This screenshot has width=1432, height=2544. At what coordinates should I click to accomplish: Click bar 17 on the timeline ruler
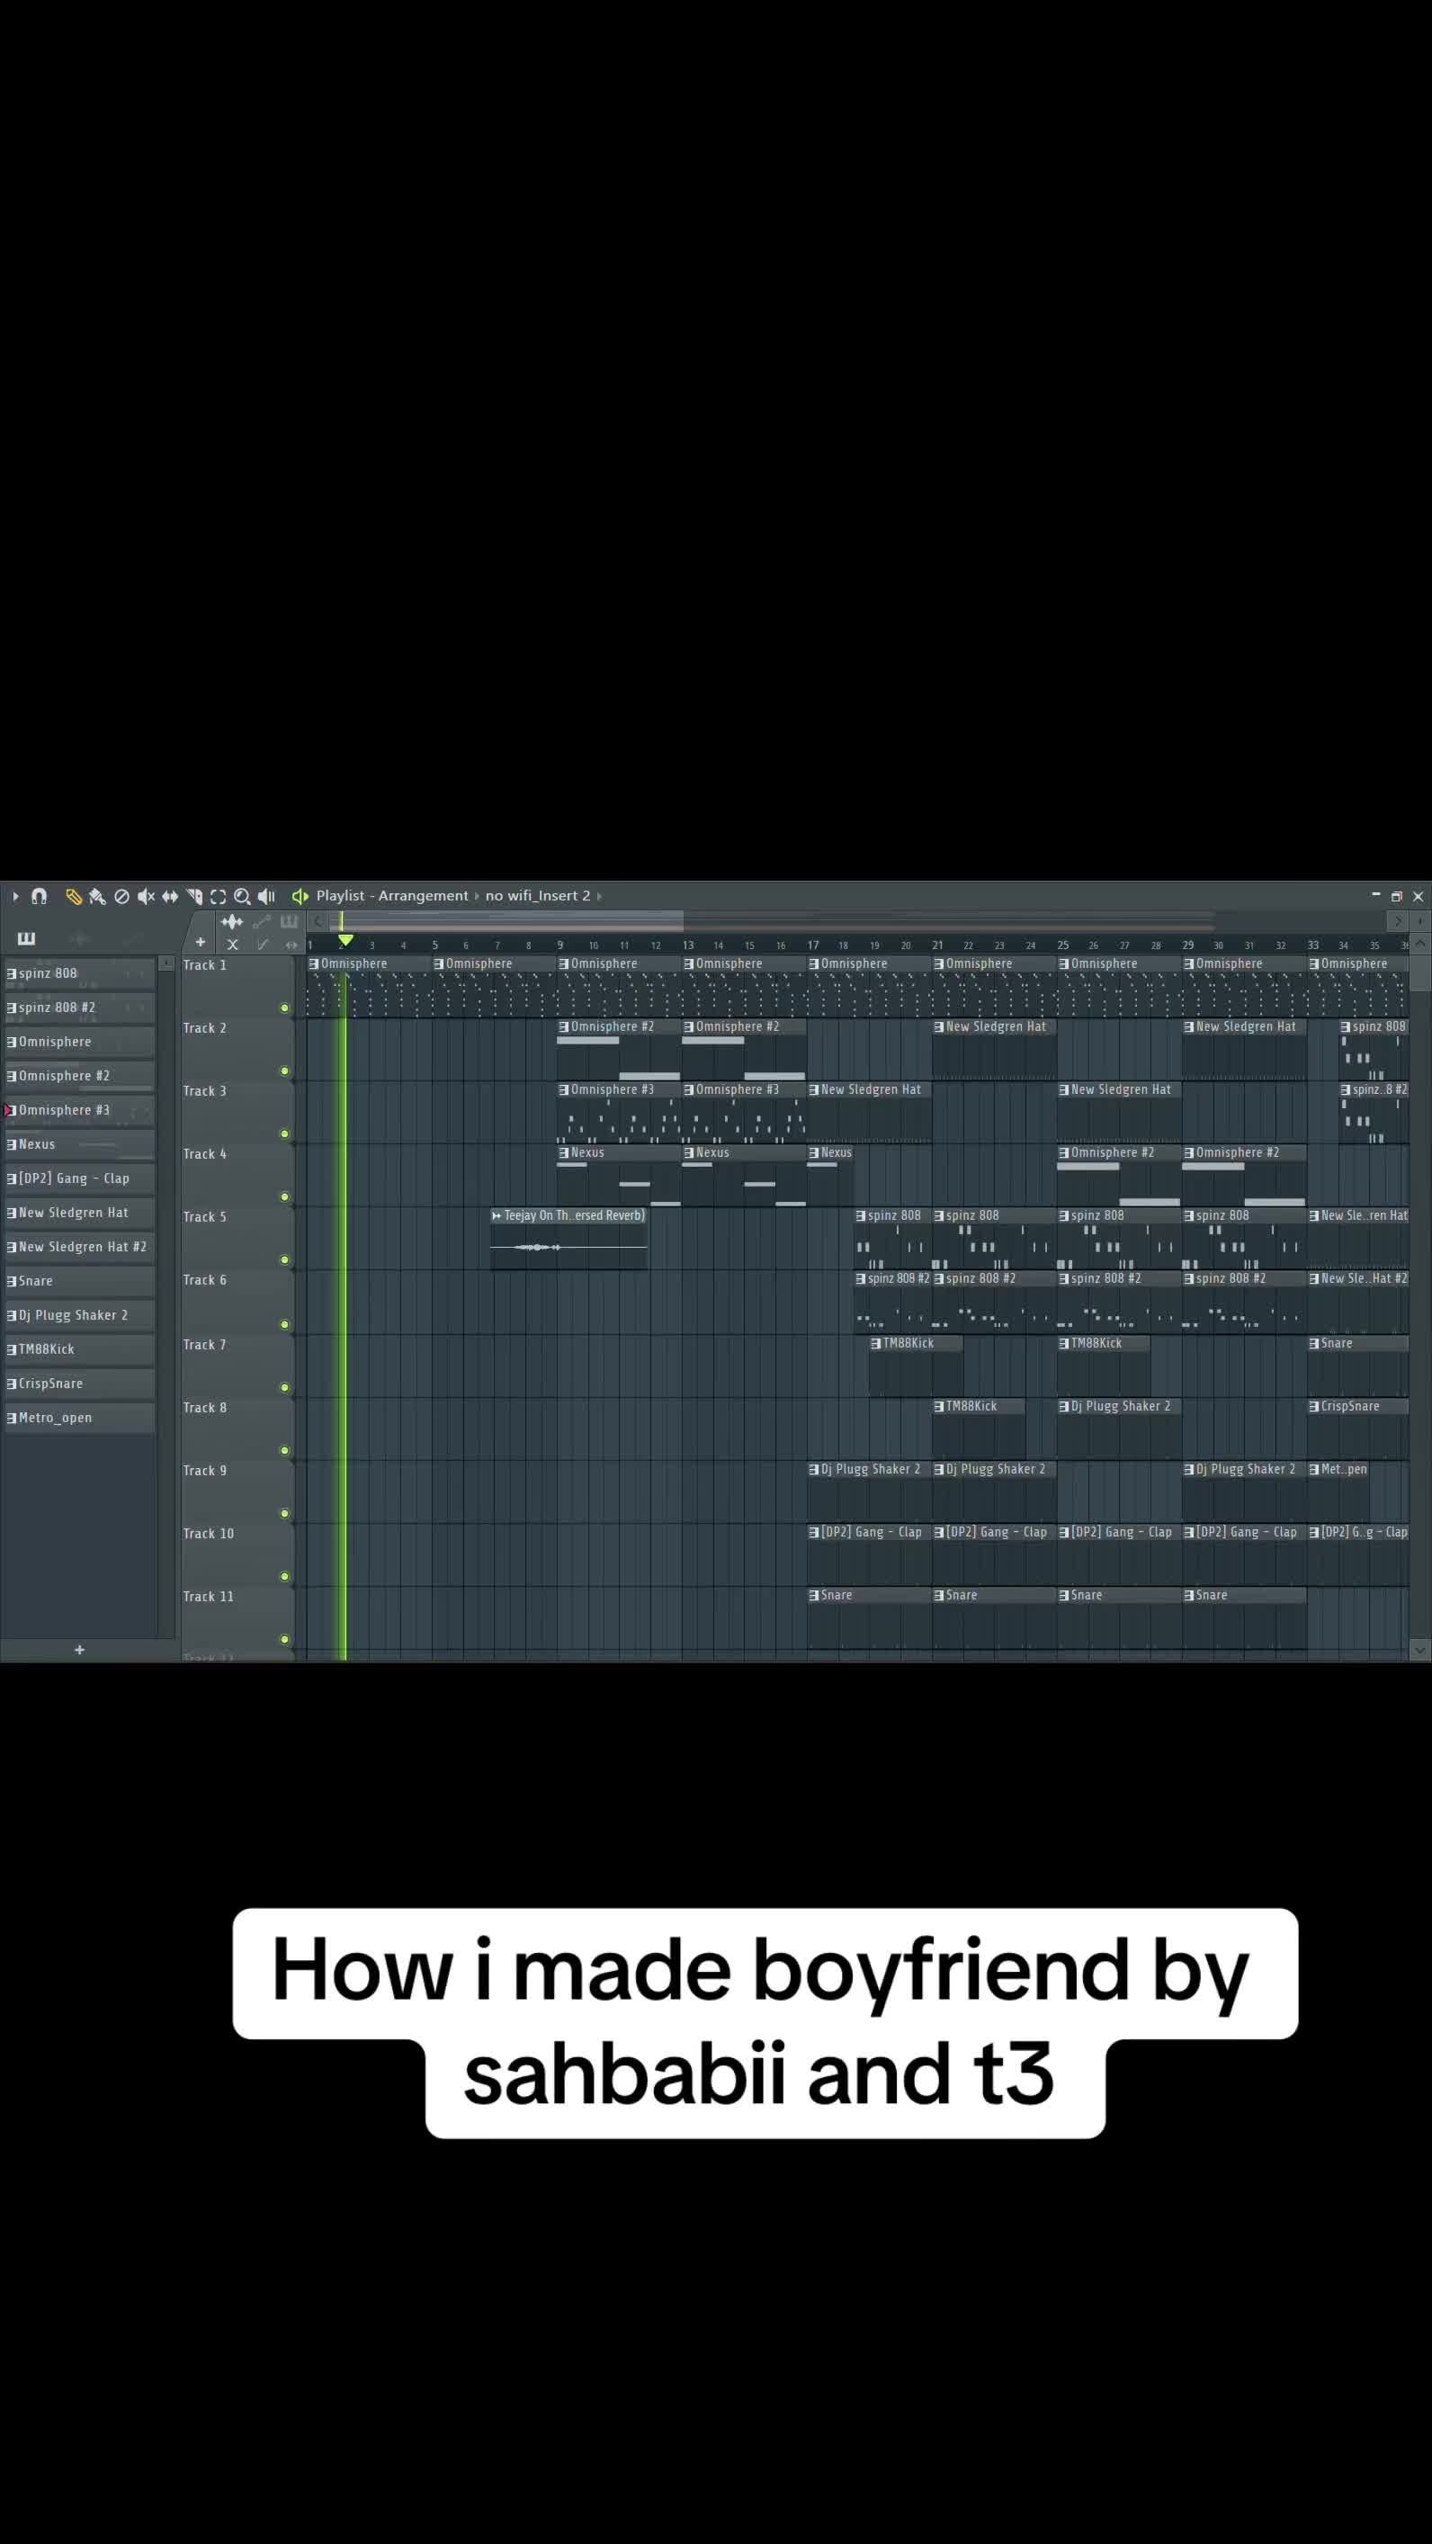[813, 945]
